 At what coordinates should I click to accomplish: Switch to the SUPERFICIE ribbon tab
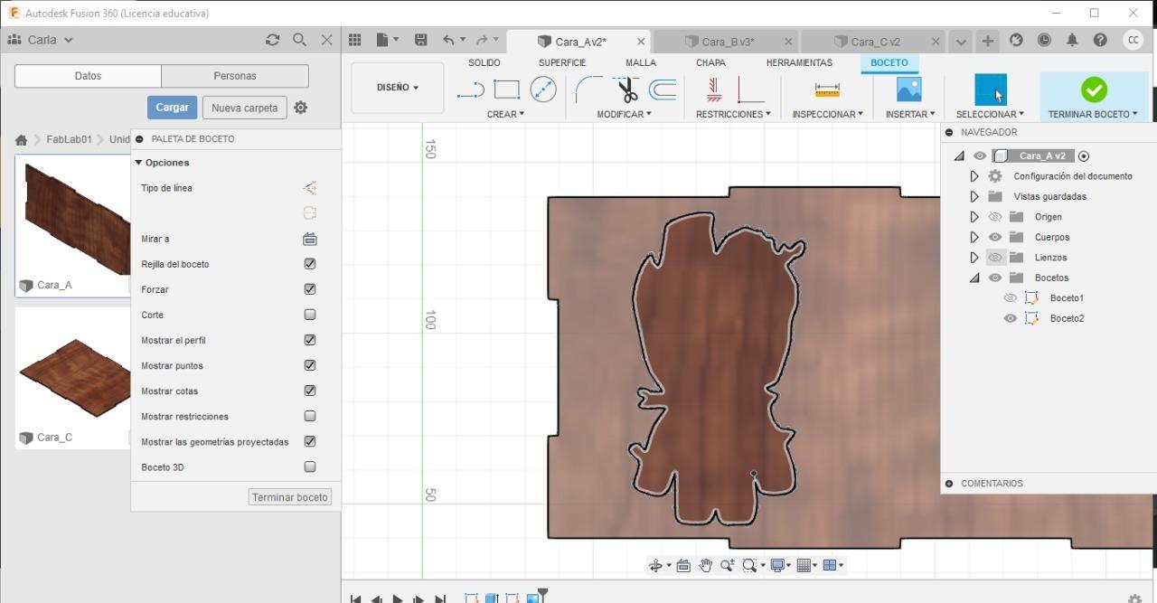[561, 62]
